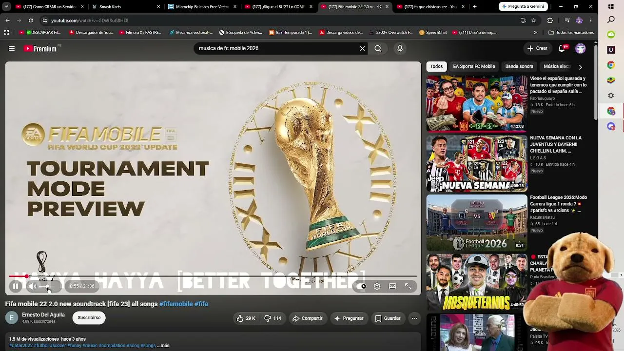Open Chrome three-dot menu
The image size is (624, 351).
click(590, 20)
